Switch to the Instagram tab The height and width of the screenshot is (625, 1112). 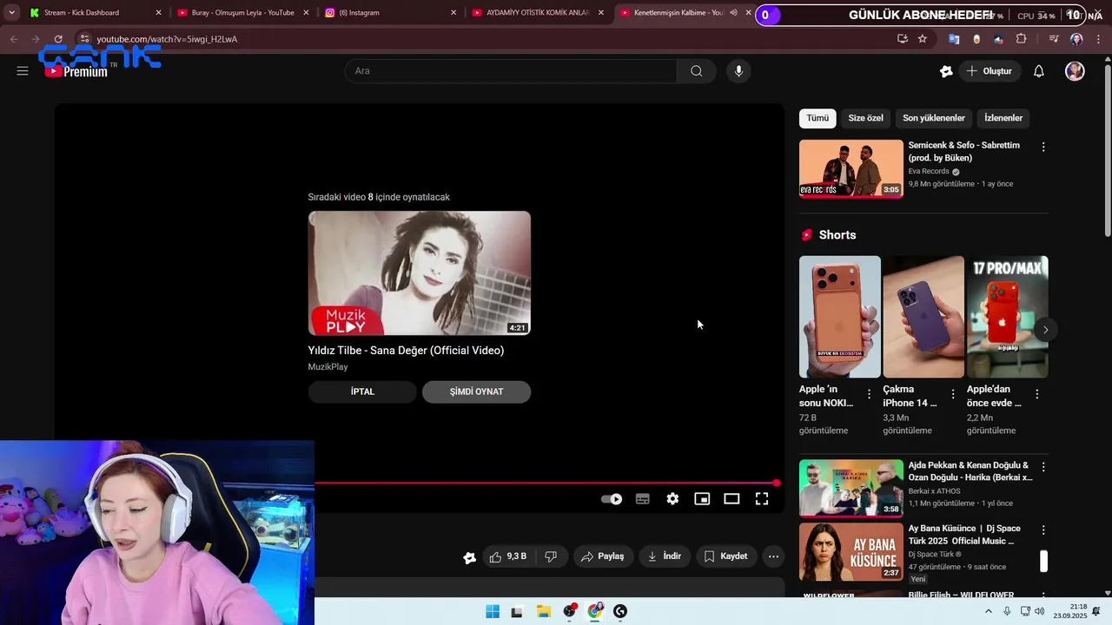point(389,13)
